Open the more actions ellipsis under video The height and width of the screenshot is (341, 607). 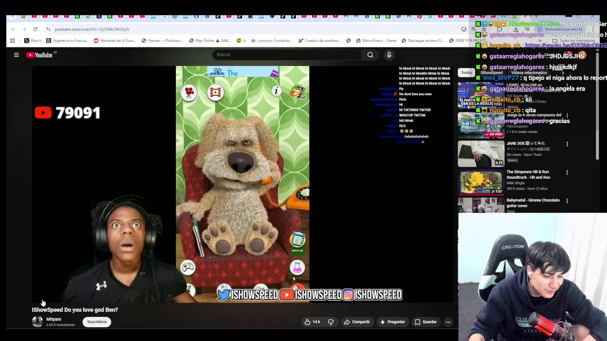[448, 322]
